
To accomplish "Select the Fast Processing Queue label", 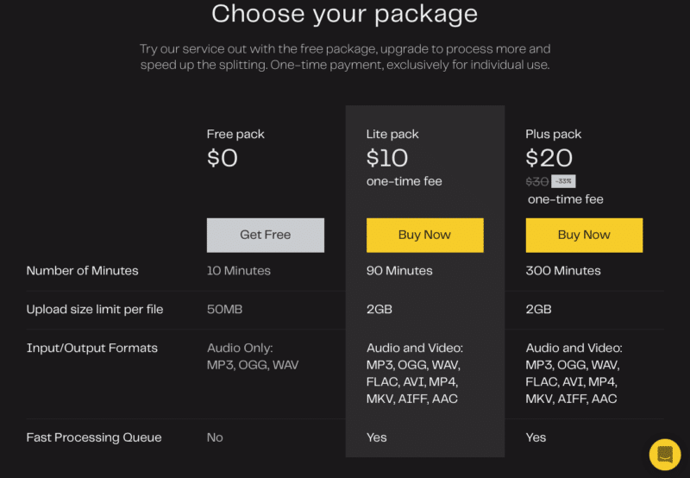I will pos(94,437).
